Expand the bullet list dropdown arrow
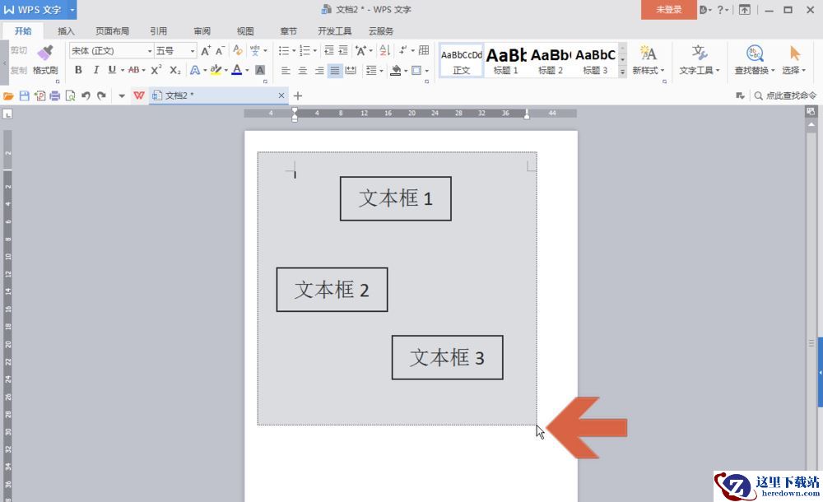 [x=294, y=50]
